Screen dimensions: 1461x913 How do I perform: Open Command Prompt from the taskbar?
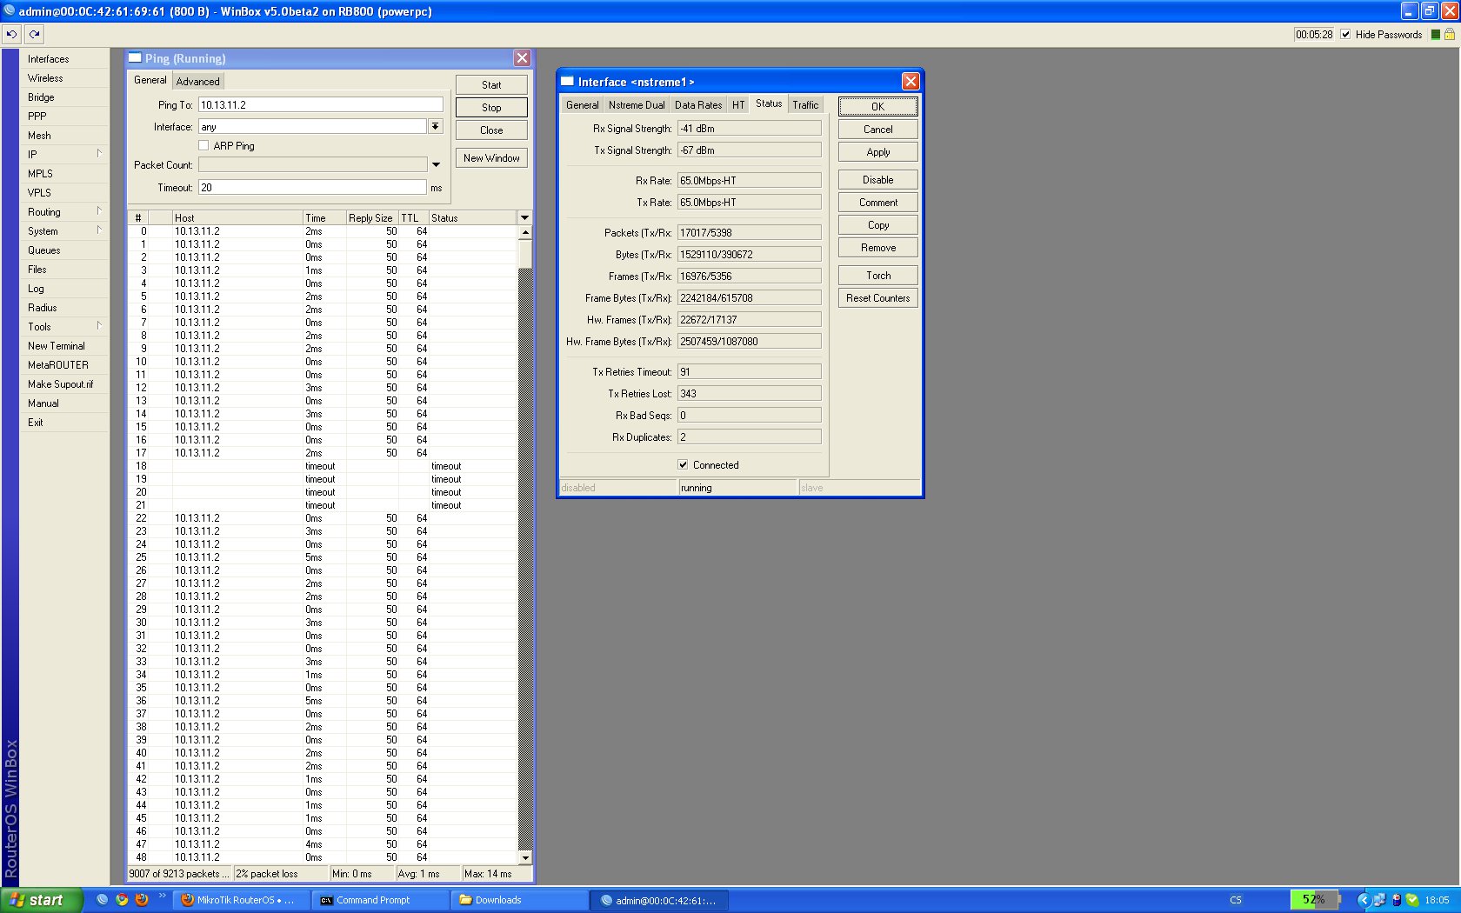(380, 900)
